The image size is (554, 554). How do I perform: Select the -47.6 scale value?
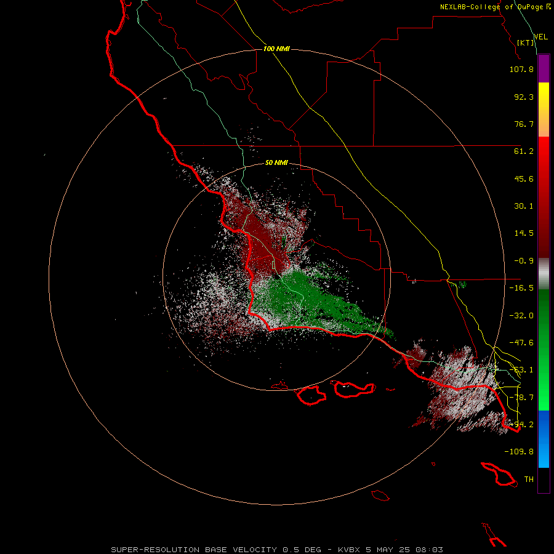pos(521,343)
